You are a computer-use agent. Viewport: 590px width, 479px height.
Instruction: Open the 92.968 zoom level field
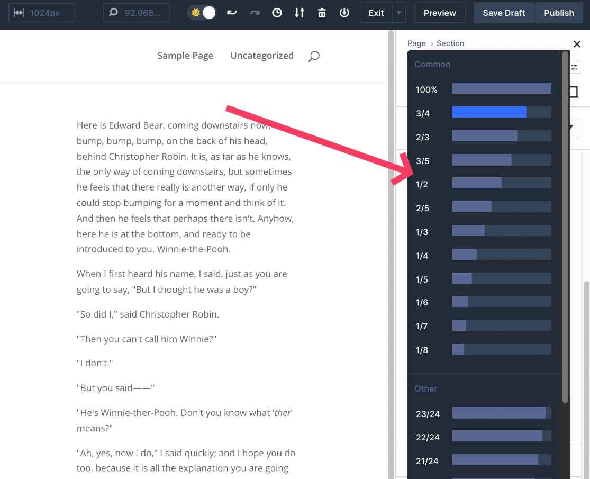coord(136,13)
